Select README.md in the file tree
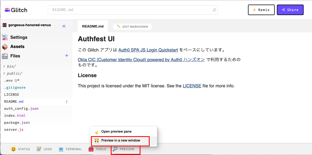This screenshot has height=155, width=312. pyautogui.click(x=14, y=102)
